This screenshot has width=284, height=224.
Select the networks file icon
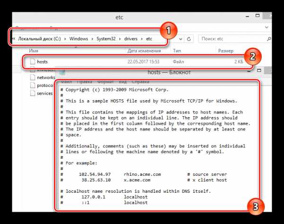33,78
